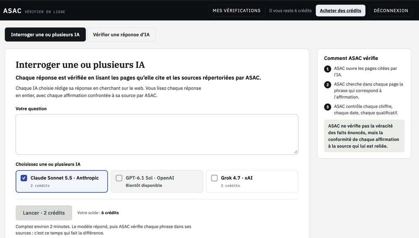This screenshot has width=419, height=238.
Task: Open MES VÉRIFICATIONS page
Action: point(236,10)
